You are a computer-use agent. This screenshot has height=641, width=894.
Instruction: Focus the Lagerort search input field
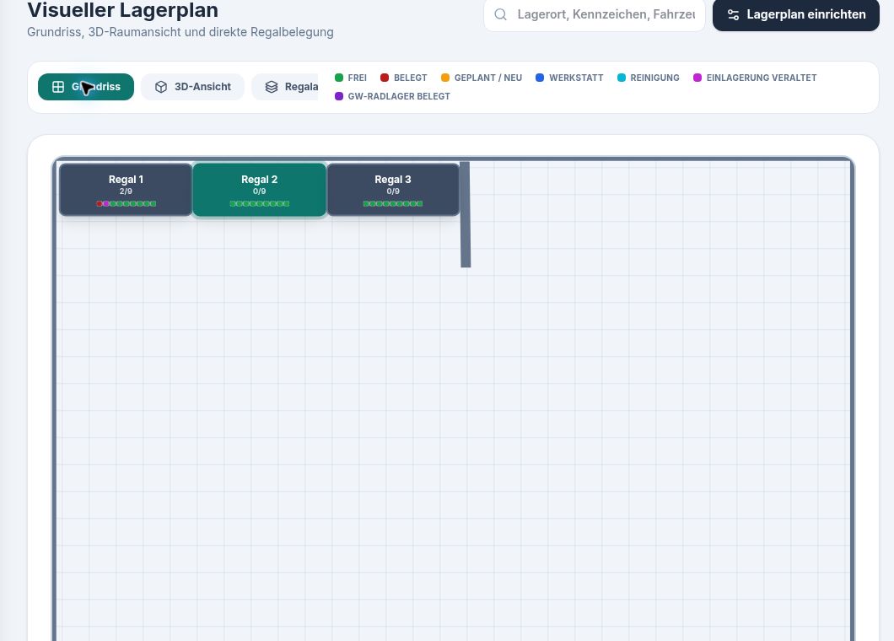point(595,15)
